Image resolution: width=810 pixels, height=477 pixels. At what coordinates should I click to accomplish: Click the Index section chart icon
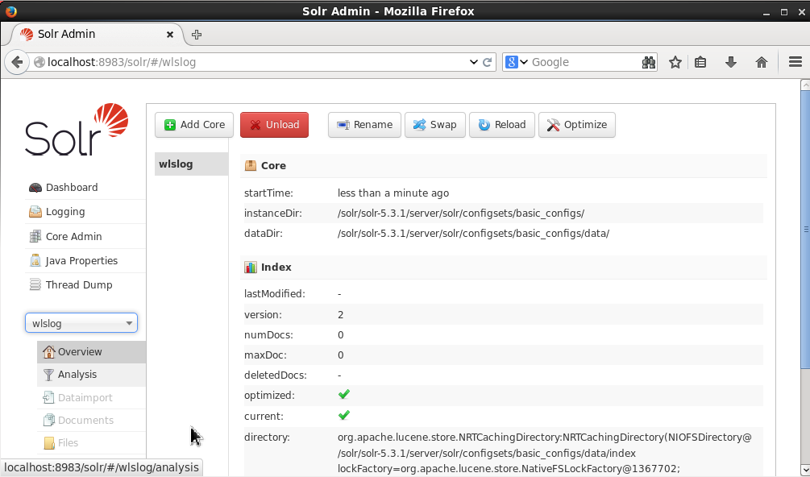[251, 267]
